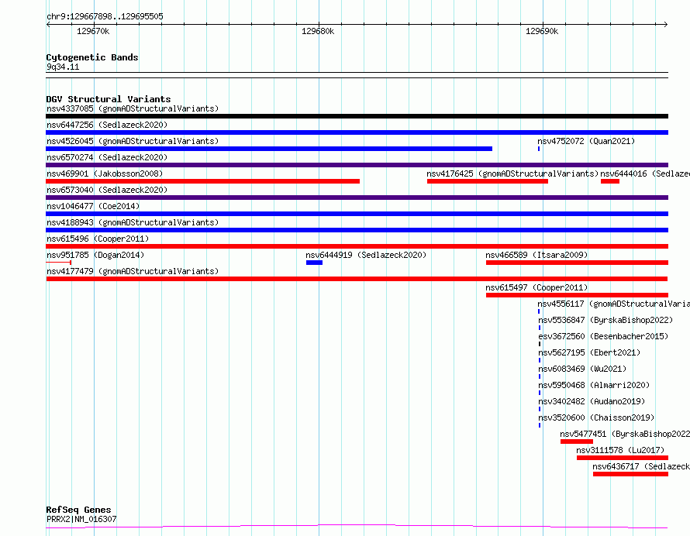
Task: Open nsv466589 (Itsara2009) label
Action: (x=536, y=255)
